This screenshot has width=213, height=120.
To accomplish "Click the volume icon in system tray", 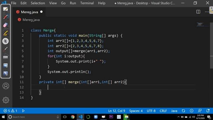I will (194, 117).
